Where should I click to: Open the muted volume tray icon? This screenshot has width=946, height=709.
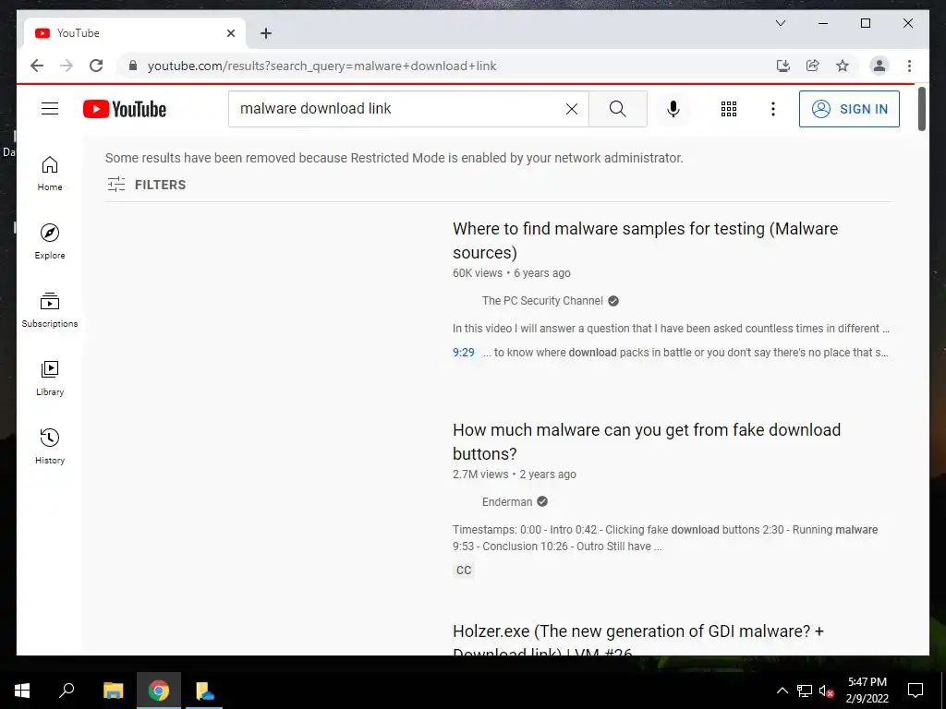(x=826, y=691)
